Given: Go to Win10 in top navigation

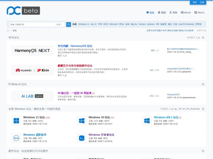Looking at the screenshot, I should point(186,13).
